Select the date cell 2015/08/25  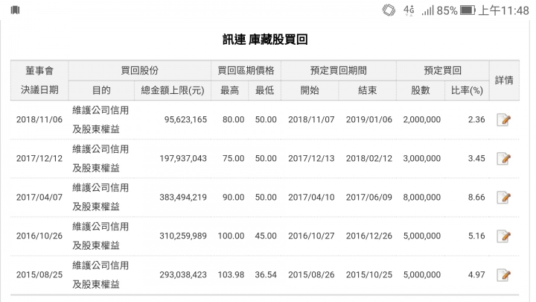39,274
